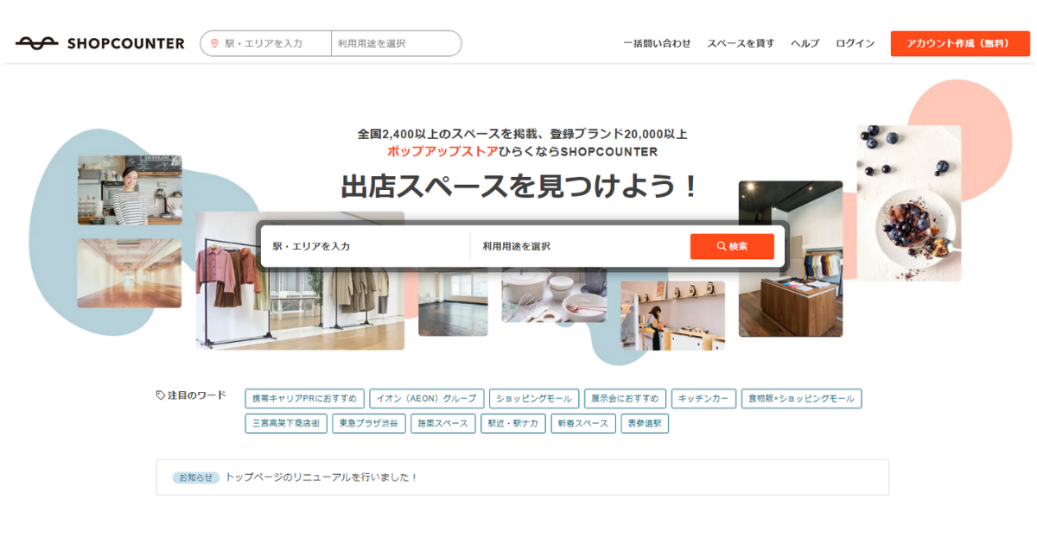Select the 表参道駅 keyword tag
The width and height of the screenshot is (1037, 544).
point(645,423)
